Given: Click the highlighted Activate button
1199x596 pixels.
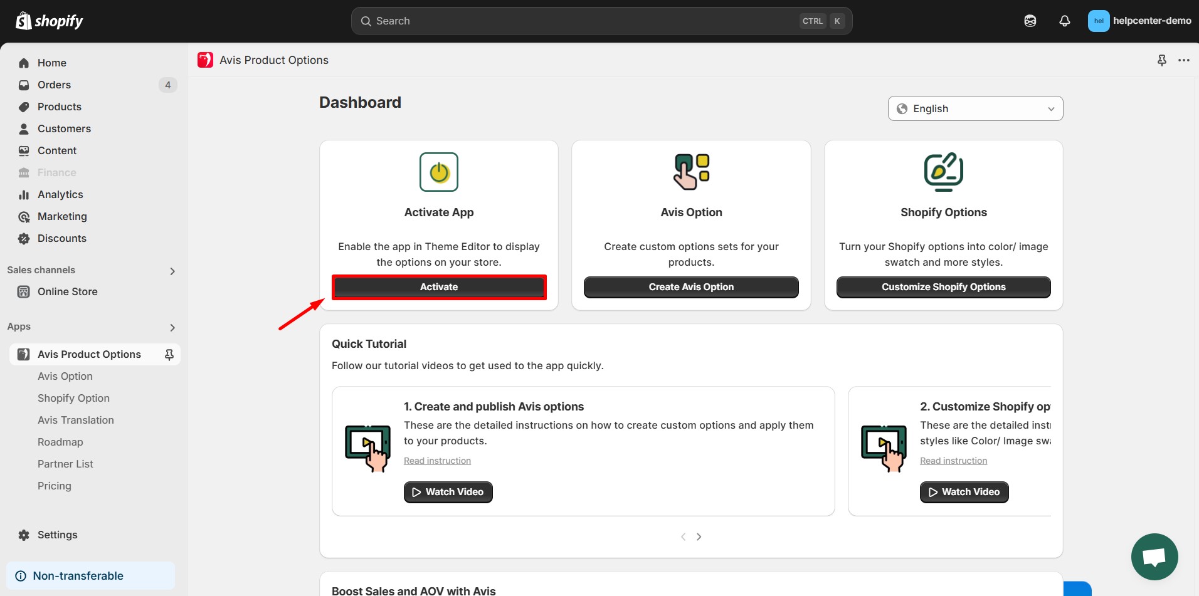Looking at the screenshot, I should (438, 287).
